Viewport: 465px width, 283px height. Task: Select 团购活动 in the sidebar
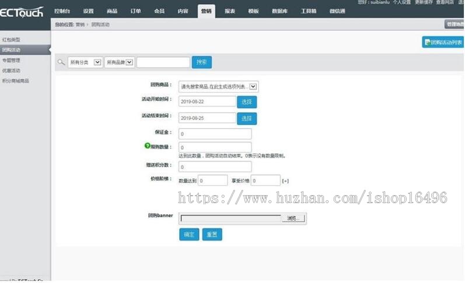[x=25, y=49]
